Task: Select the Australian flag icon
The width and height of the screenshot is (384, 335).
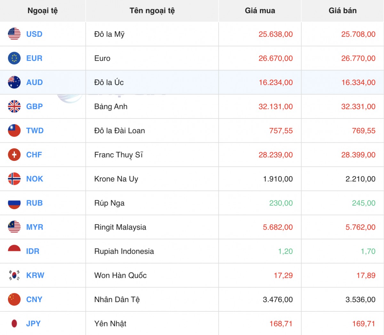Action: [14, 82]
